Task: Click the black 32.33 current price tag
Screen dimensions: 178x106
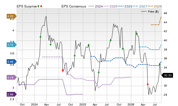Action: 167,75
